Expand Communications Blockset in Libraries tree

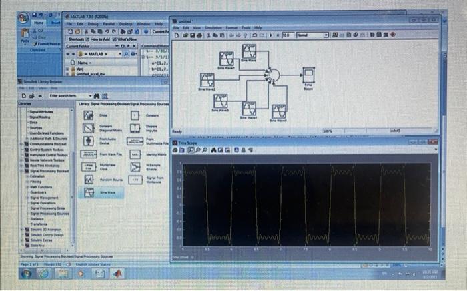22,144
